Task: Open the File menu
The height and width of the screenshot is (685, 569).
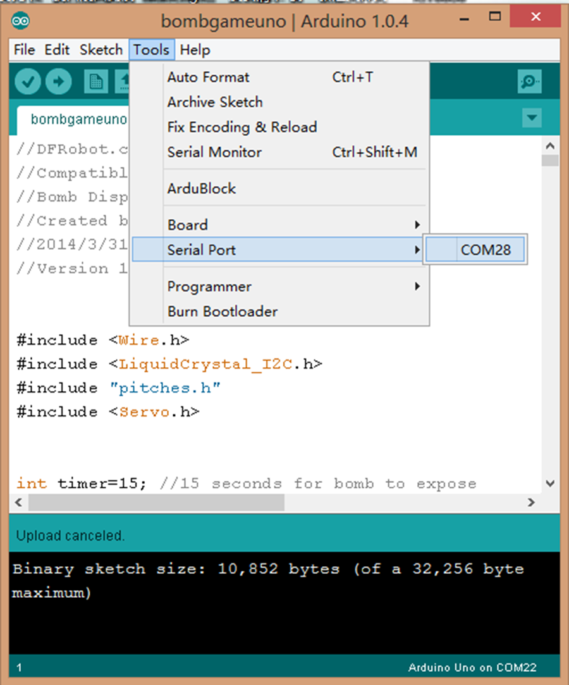Action: (x=24, y=50)
